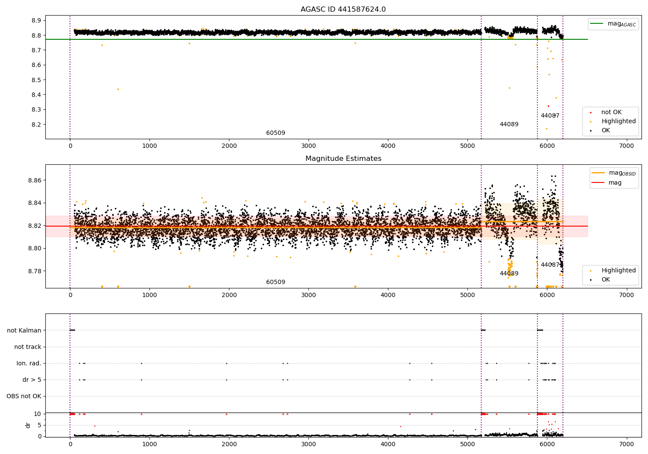This screenshot has width=648, height=454.
Task: Click the "Magnitude Estimates" plot title
Action: click(343, 158)
